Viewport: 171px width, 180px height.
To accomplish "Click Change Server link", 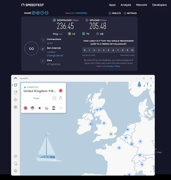I will coord(55,55).
